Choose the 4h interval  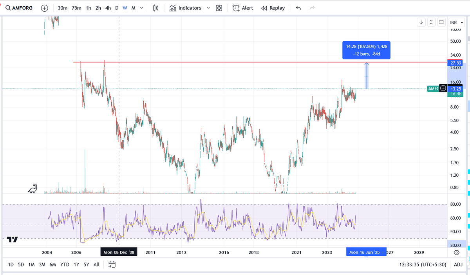pyautogui.click(x=108, y=8)
